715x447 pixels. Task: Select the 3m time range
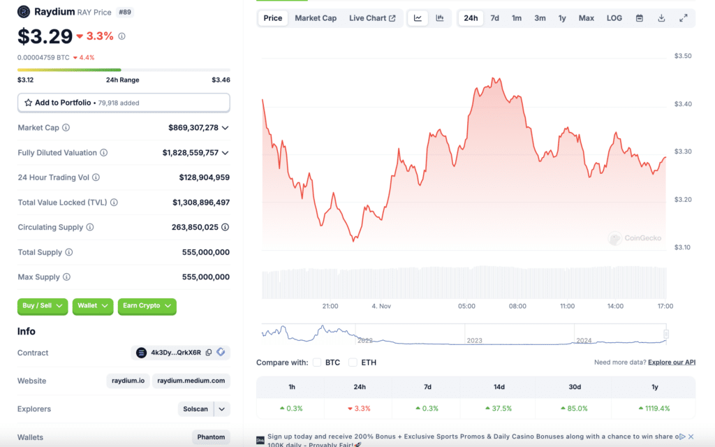coord(540,18)
